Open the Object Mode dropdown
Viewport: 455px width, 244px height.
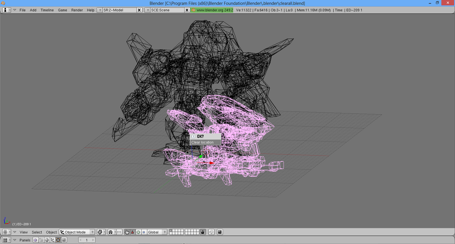click(77, 232)
